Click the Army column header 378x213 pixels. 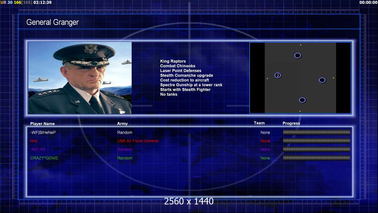(122, 124)
